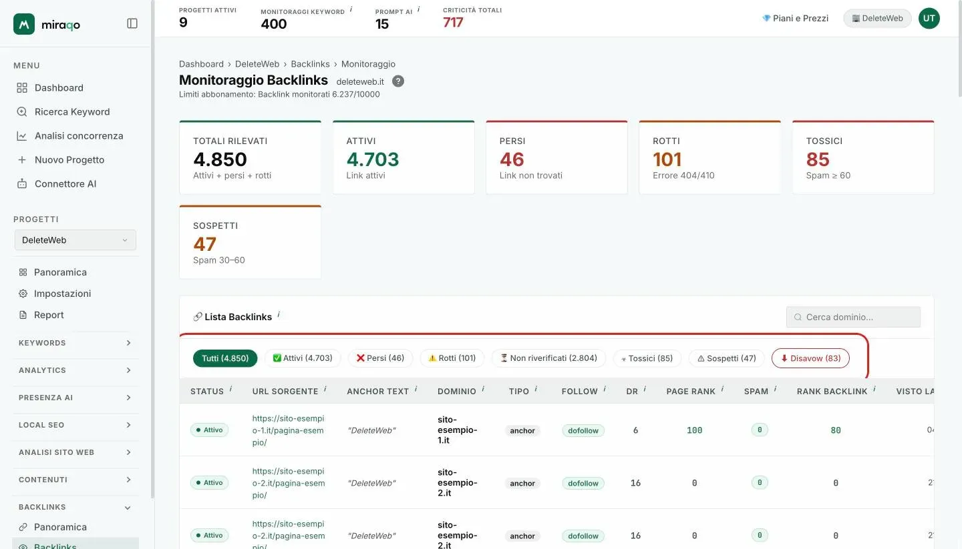Viewport: 962px width, 549px height.
Task: Click info icon on DOMINIO column
Action: [483, 389]
